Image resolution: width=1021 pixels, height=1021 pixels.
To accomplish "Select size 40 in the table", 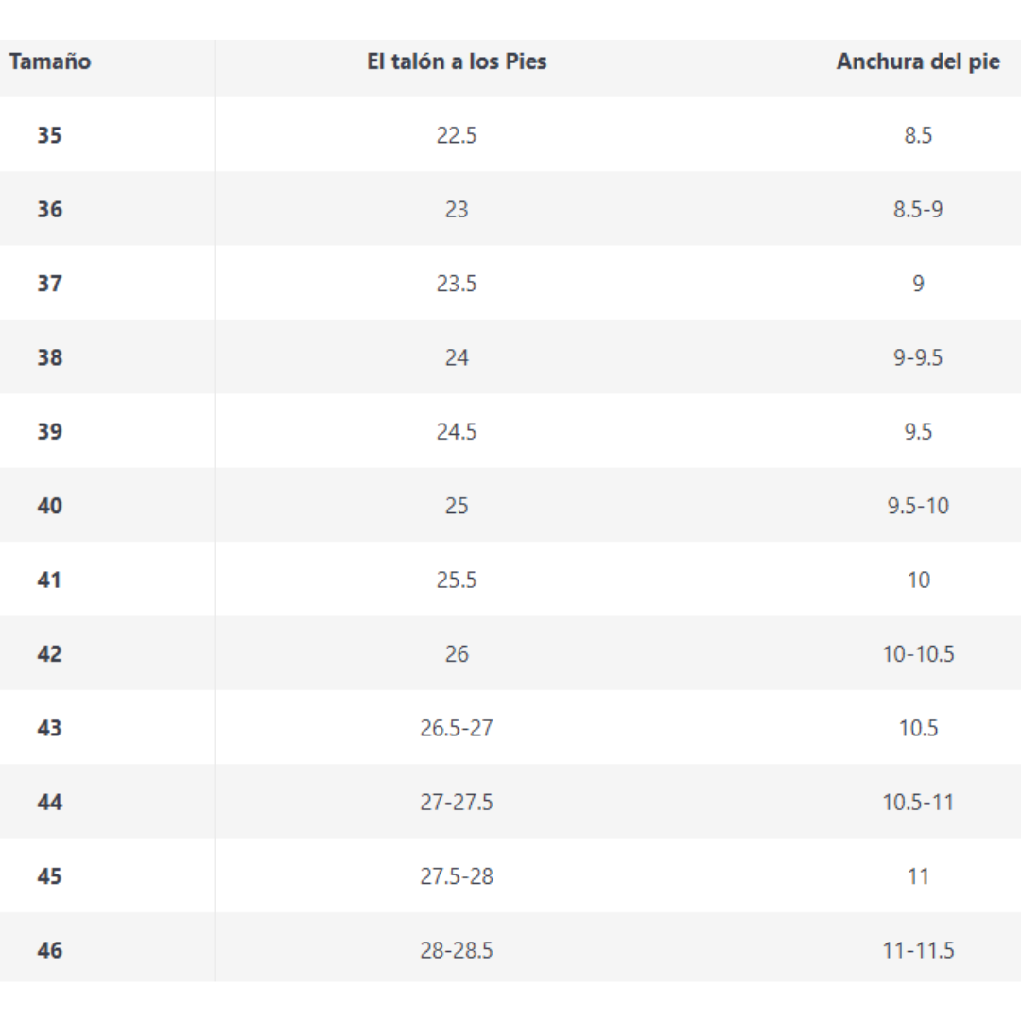I will pyautogui.click(x=49, y=506).
